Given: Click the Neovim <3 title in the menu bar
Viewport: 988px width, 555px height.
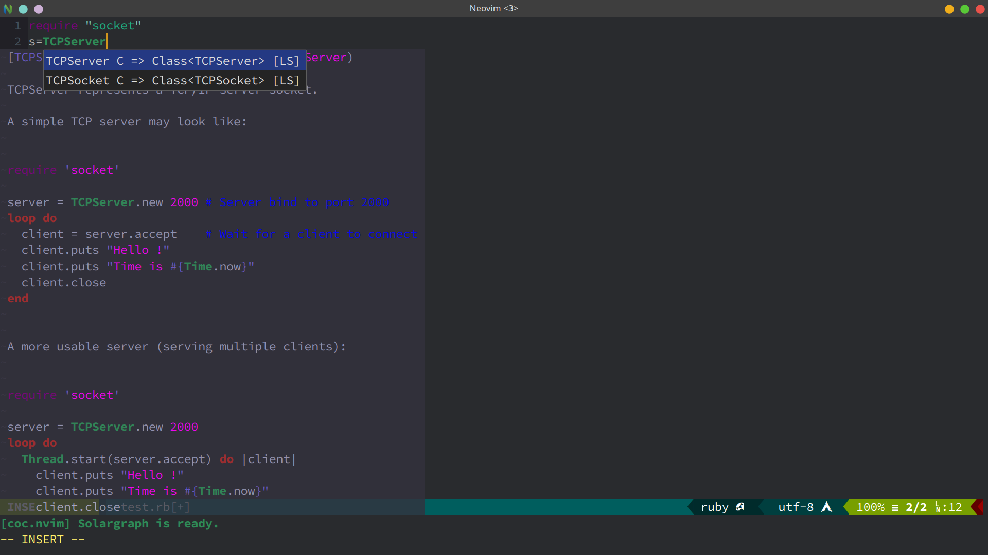Looking at the screenshot, I should point(493,8).
